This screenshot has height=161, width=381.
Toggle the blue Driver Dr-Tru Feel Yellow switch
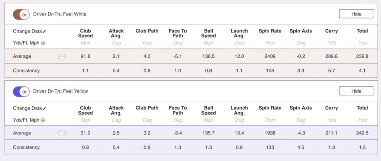pos(21,92)
